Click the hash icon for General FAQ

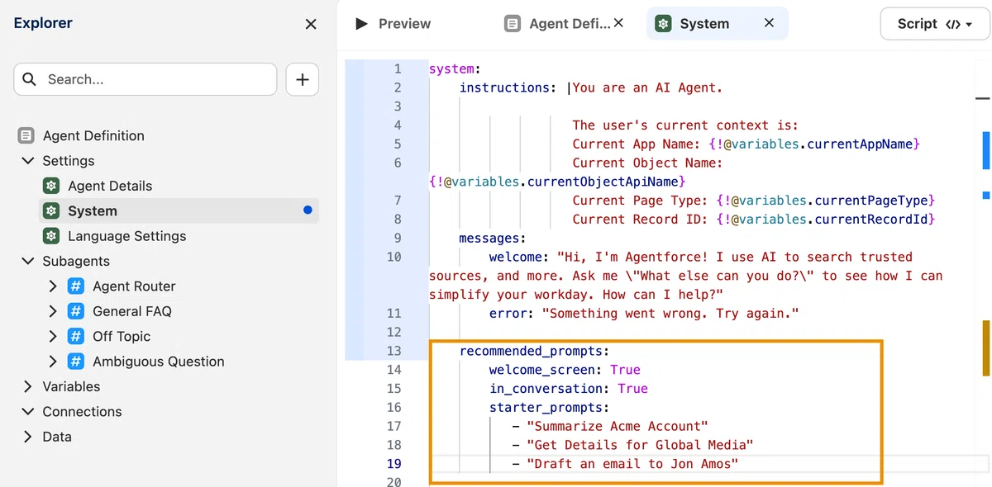75,311
